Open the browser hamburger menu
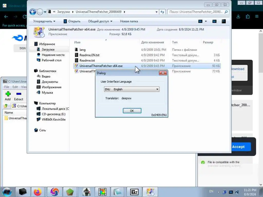263x197 pixels. (x=257, y=16)
